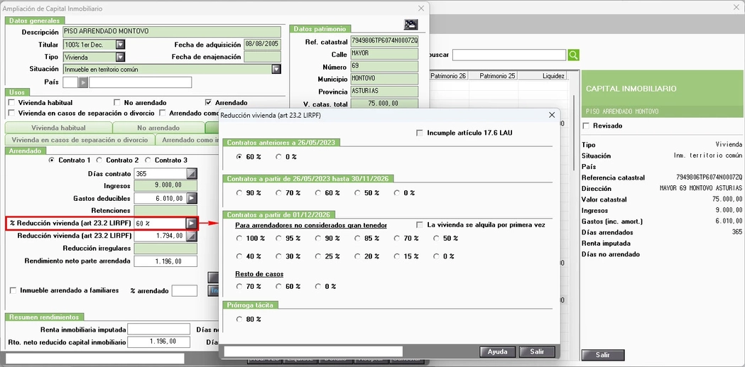Check No arrendado under Usos
Screen dimensions: 745x367
pos(117,102)
